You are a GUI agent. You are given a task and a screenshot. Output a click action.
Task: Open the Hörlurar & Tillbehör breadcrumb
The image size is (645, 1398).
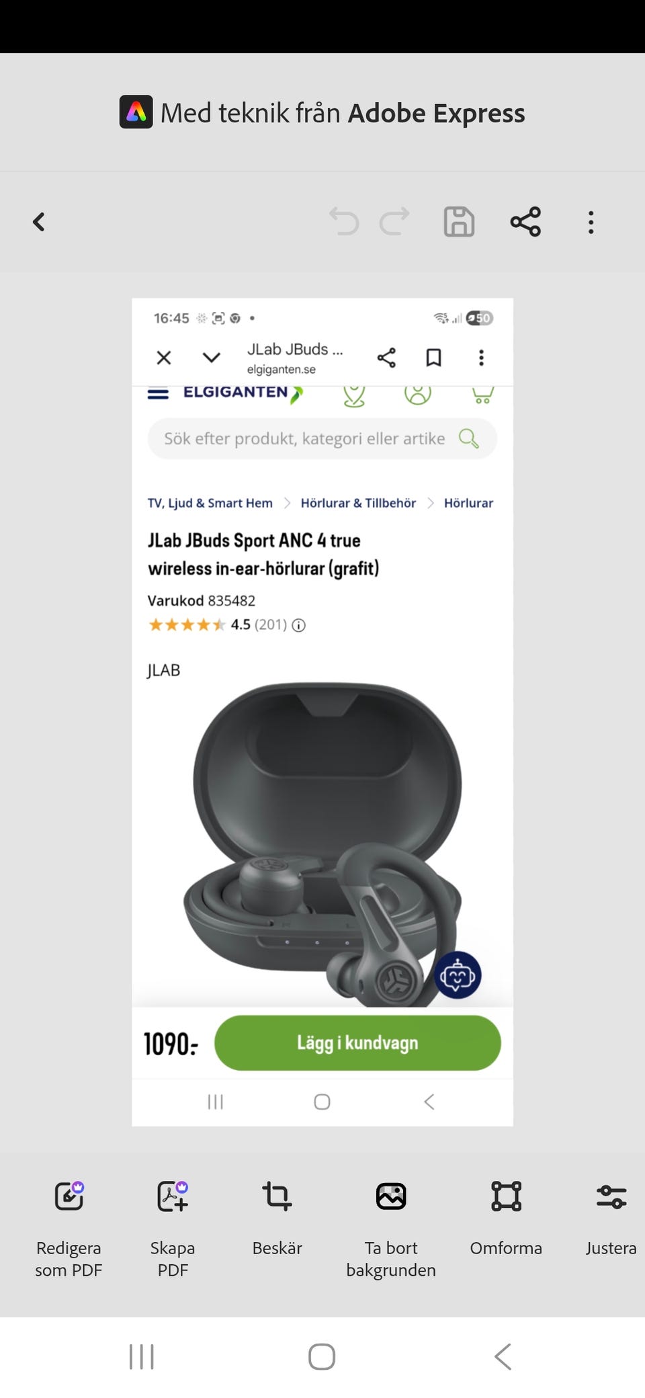[358, 503]
